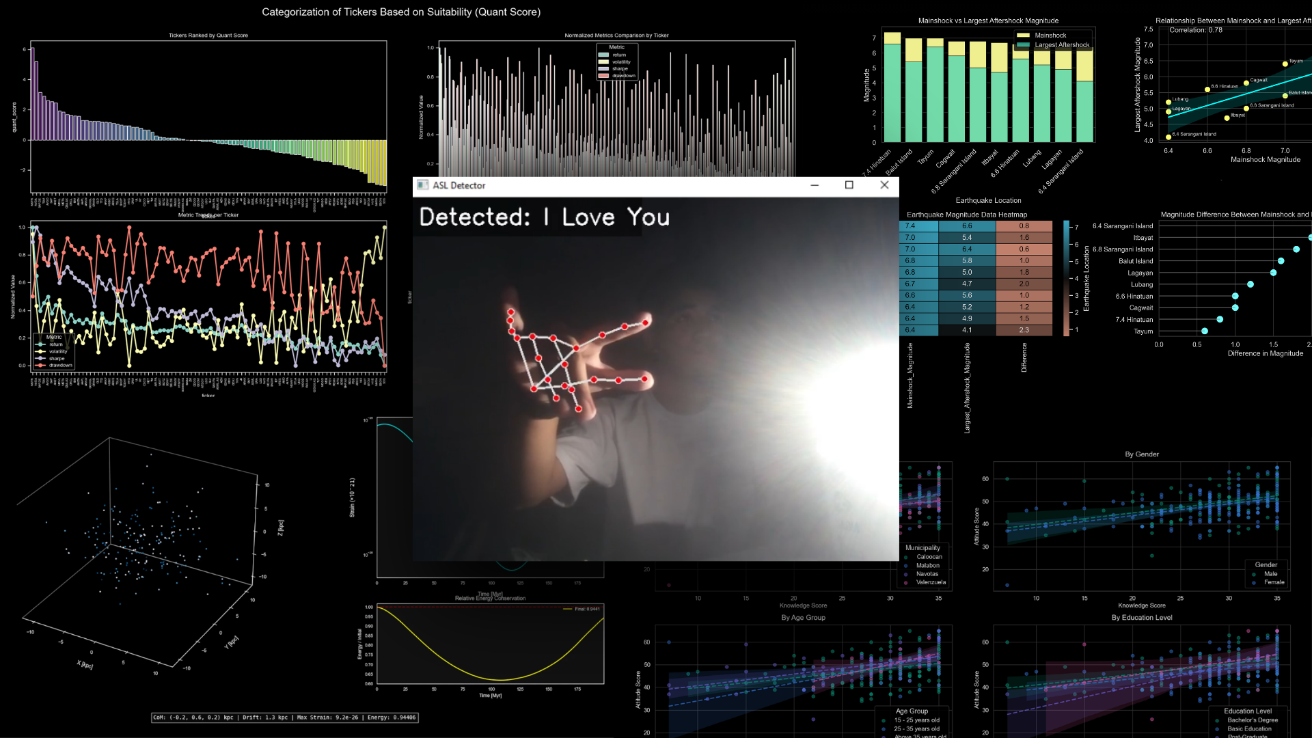Click "Bachelor's Degree" in the Education Level legend
The image size is (1312, 738).
[1253, 720]
